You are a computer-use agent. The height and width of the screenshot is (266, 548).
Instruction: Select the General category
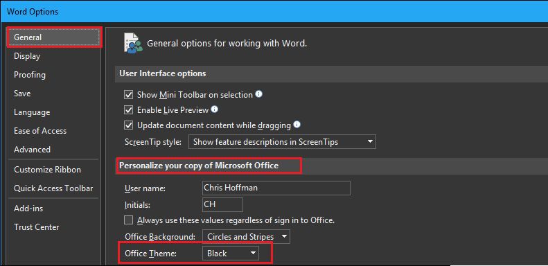(x=54, y=37)
